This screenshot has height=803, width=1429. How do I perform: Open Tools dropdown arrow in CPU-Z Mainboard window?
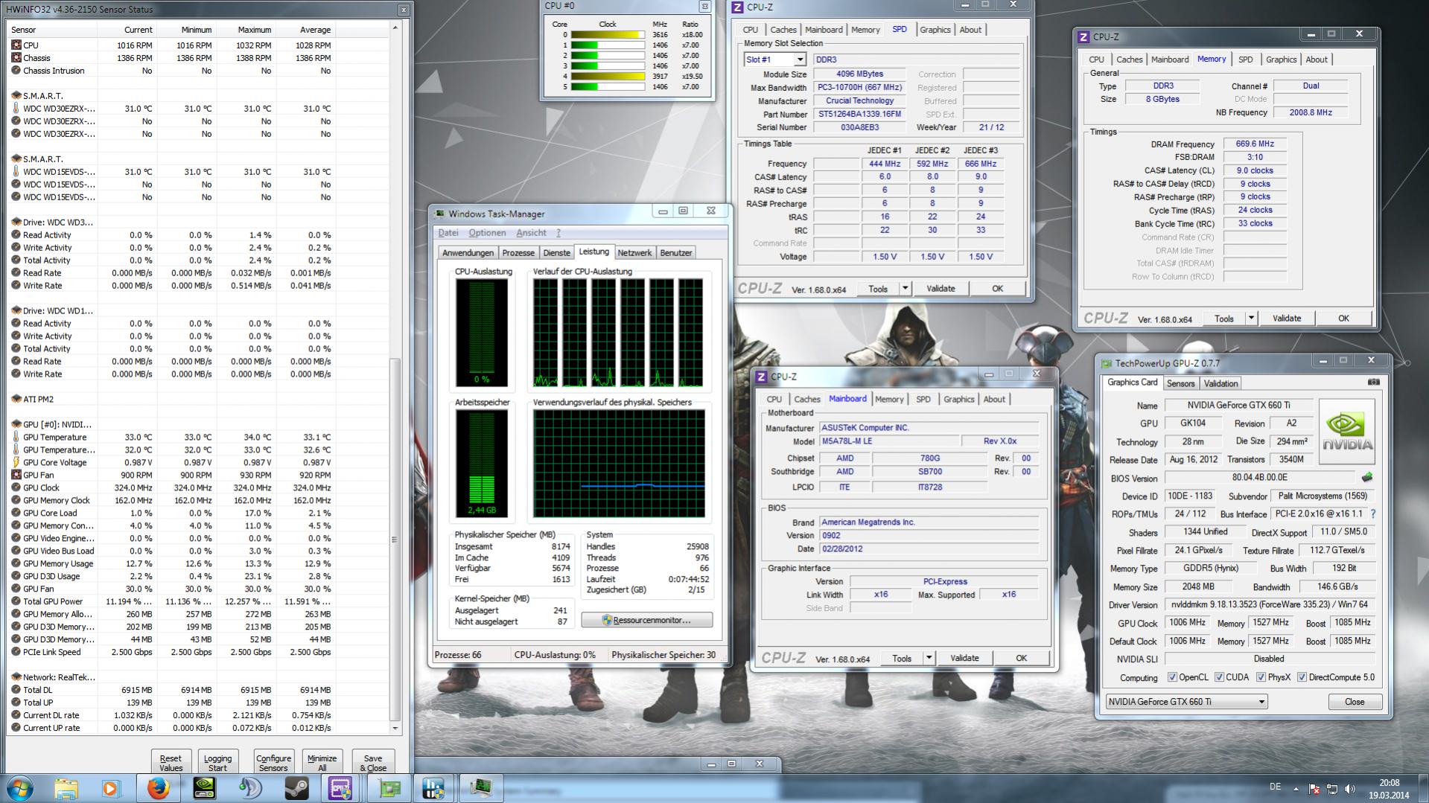pos(929,658)
